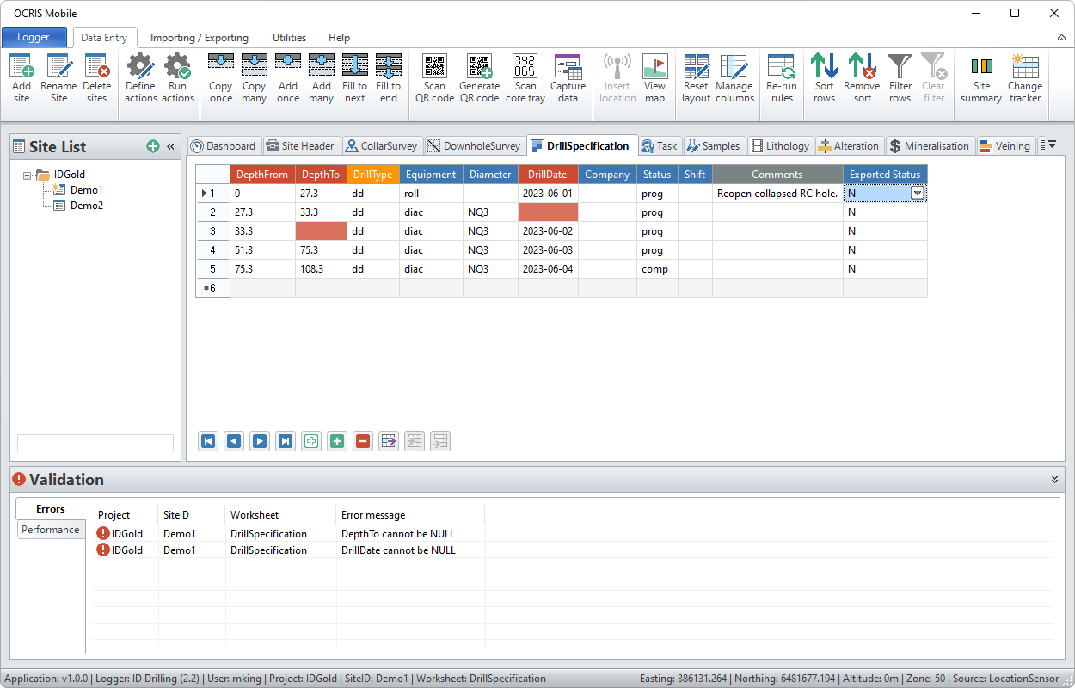This screenshot has height=688, width=1075.
Task: Click green plus icon in Site List header
Action: (153, 147)
